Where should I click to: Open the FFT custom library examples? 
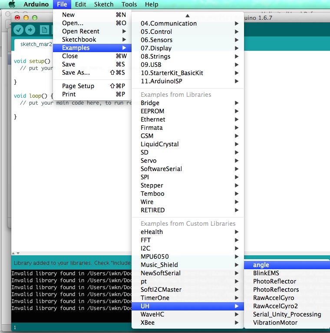[x=188, y=241]
